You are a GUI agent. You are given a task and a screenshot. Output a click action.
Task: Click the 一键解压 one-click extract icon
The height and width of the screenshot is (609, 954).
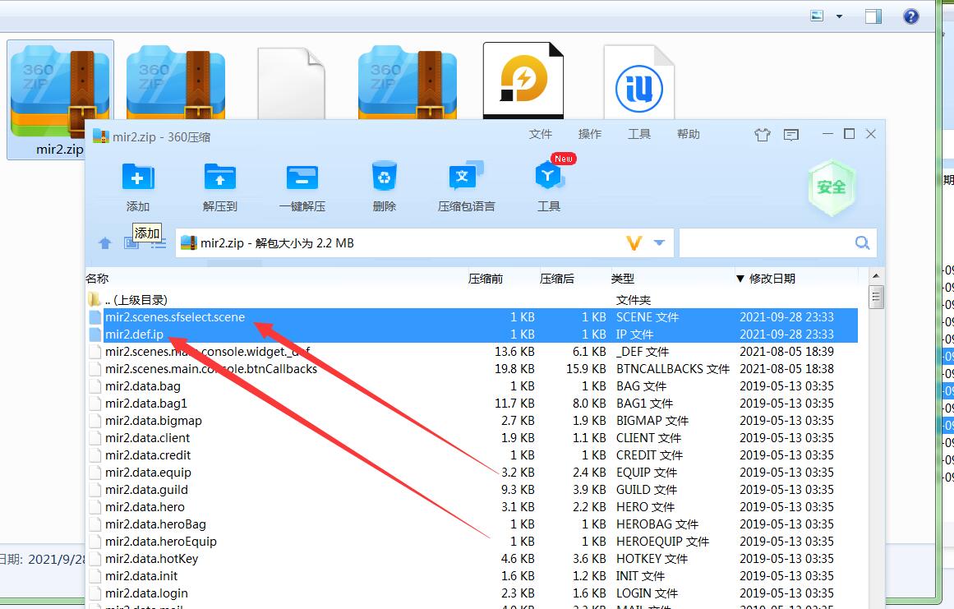(302, 178)
